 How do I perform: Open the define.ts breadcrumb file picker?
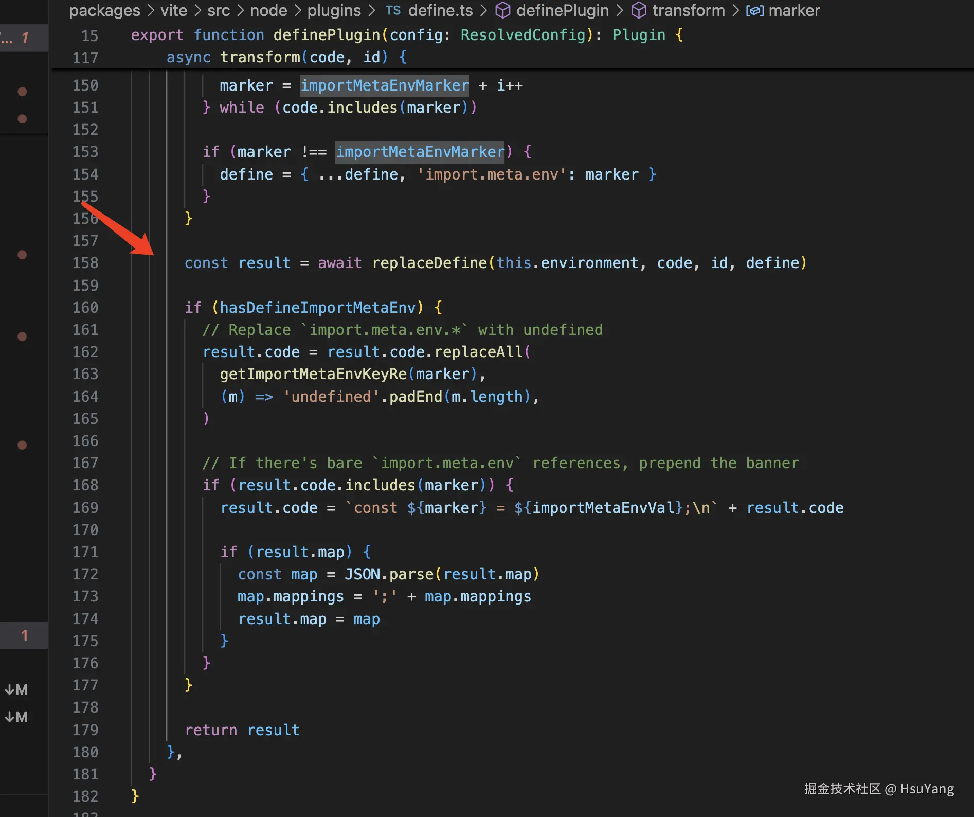coord(441,10)
